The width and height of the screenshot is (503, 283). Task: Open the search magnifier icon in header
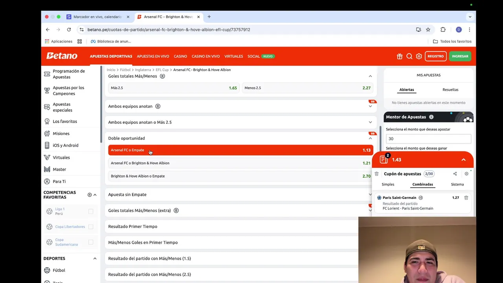(409, 56)
